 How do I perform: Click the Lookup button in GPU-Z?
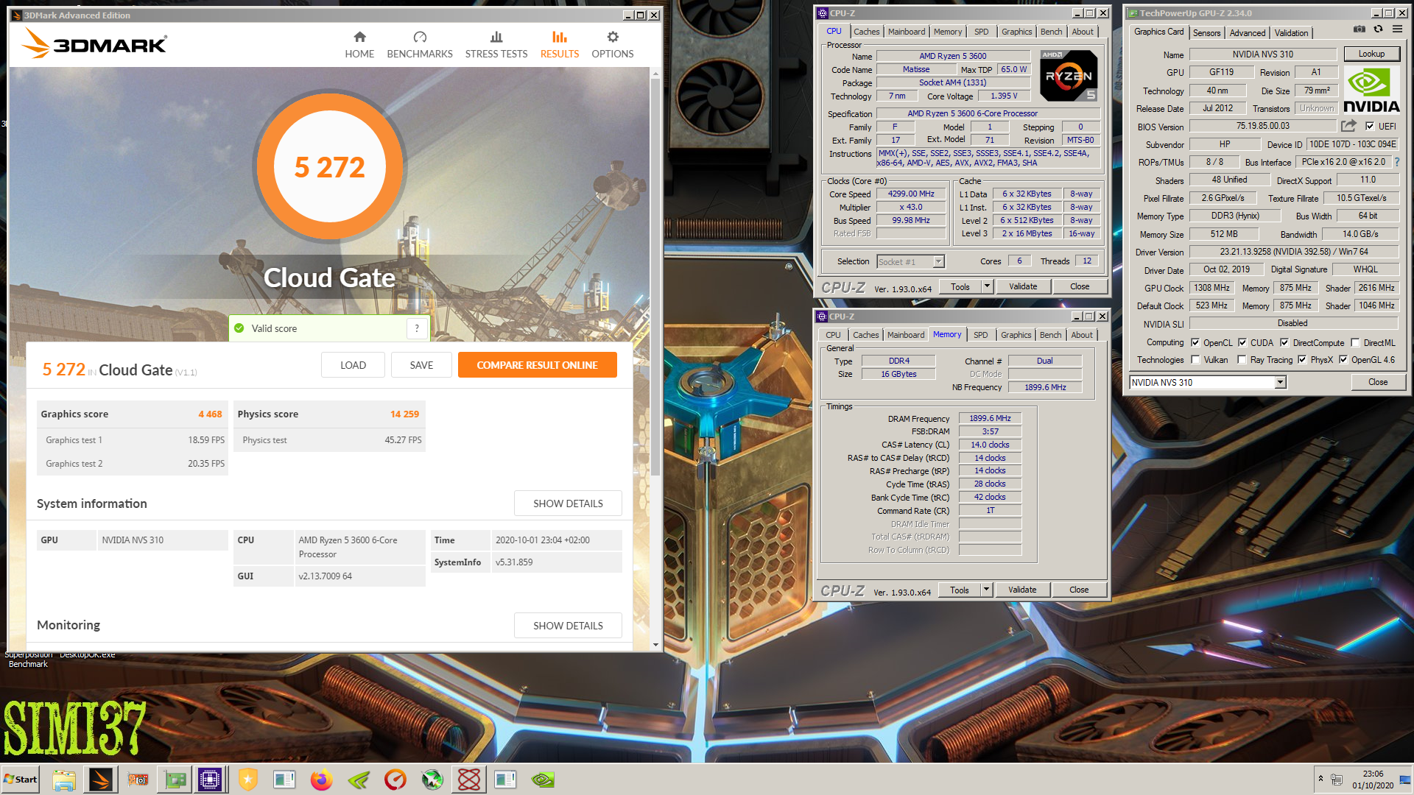tap(1371, 54)
